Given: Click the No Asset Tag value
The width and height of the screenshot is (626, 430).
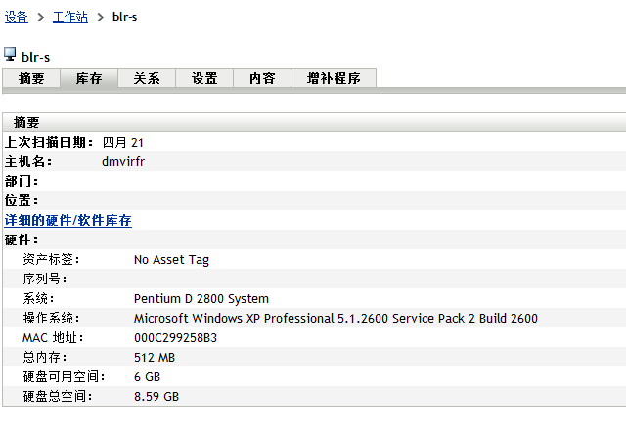Looking at the screenshot, I should (171, 260).
